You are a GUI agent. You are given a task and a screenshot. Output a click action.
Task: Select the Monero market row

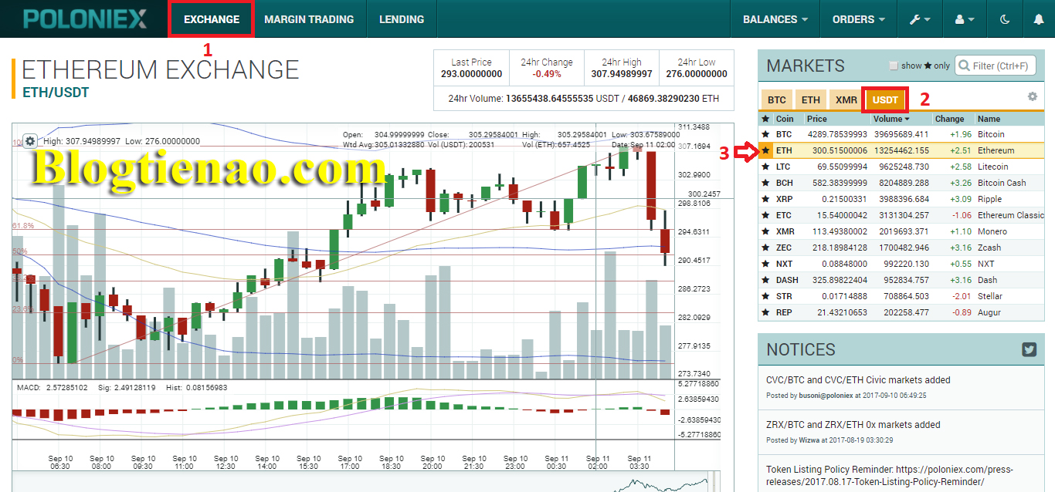click(x=901, y=231)
